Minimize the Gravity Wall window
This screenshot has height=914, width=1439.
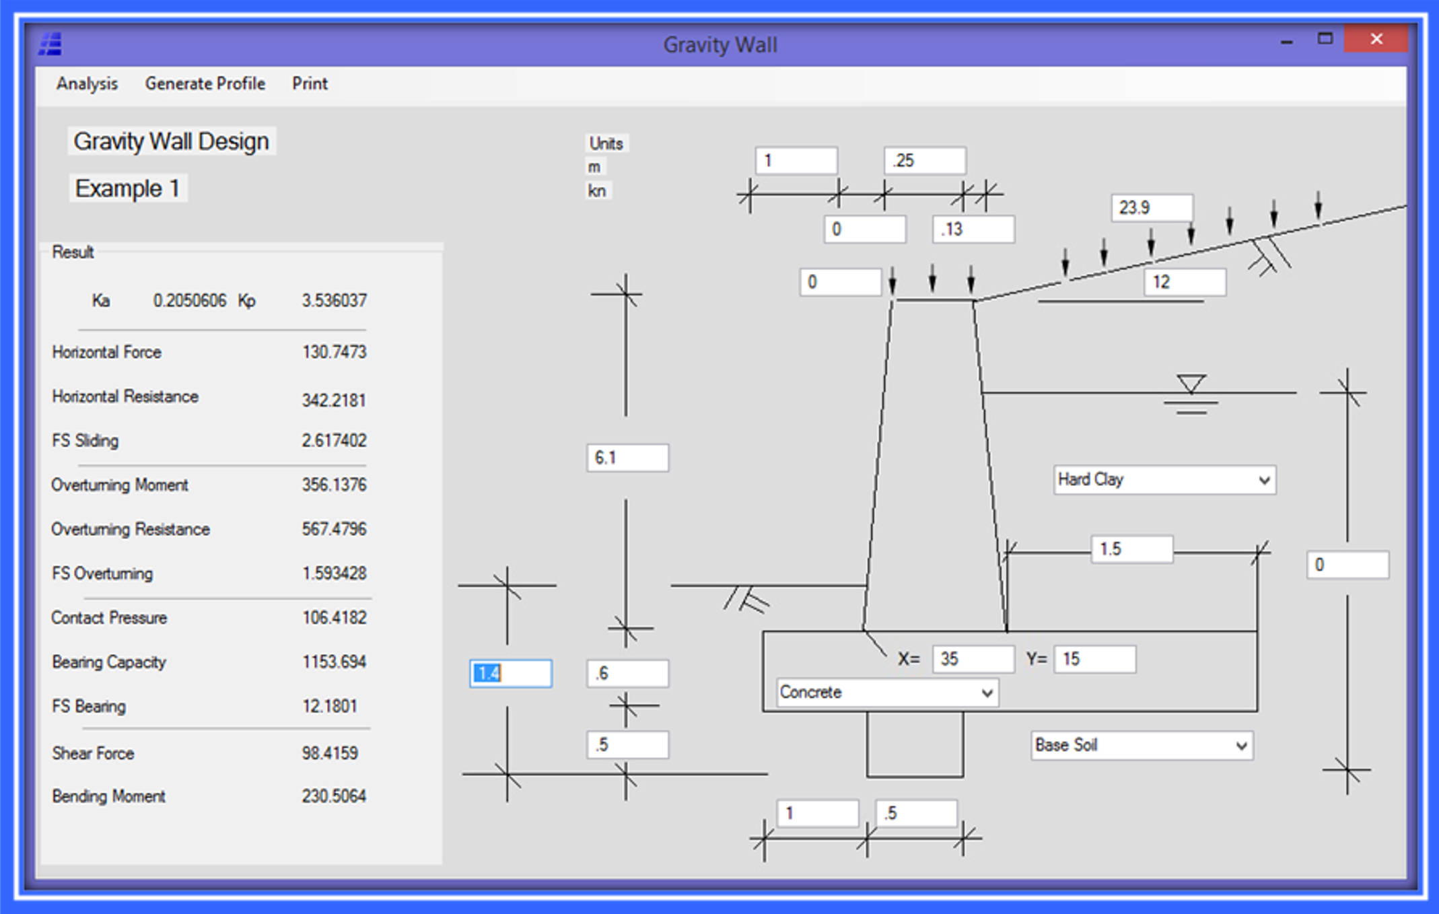pyautogui.click(x=1286, y=40)
